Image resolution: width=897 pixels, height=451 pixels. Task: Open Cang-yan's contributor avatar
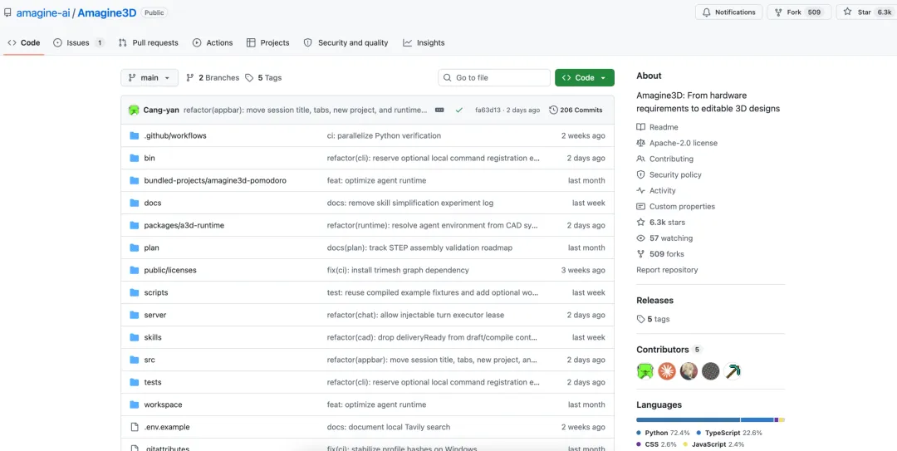coord(645,371)
